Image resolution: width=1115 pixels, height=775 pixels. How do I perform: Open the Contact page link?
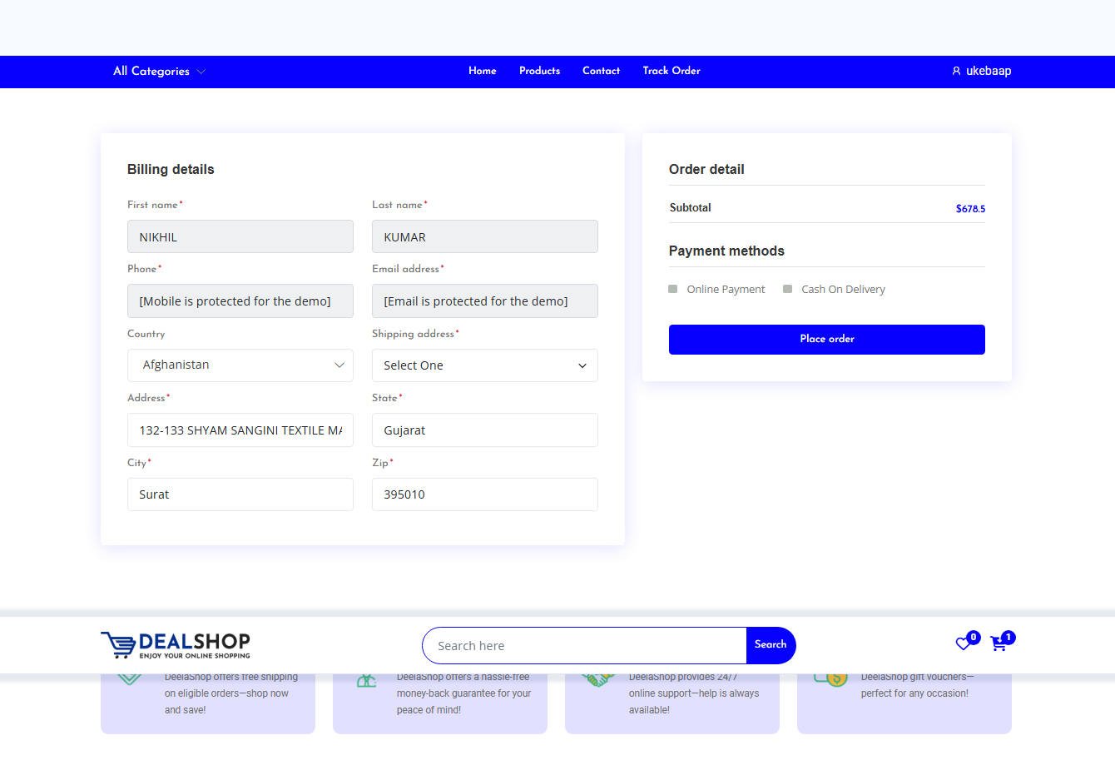(x=601, y=71)
